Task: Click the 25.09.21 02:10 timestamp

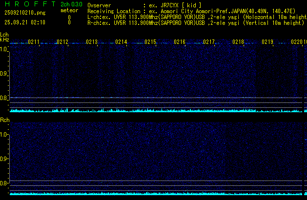Action: [24, 22]
